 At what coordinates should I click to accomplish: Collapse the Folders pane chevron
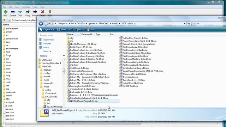point(64,56)
